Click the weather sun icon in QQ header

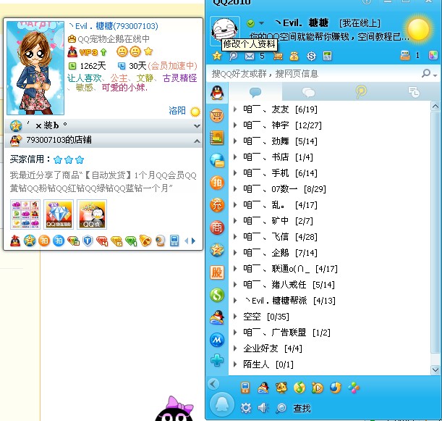click(418, 29)
